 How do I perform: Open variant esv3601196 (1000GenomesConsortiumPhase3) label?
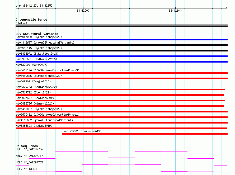[48, 70]
